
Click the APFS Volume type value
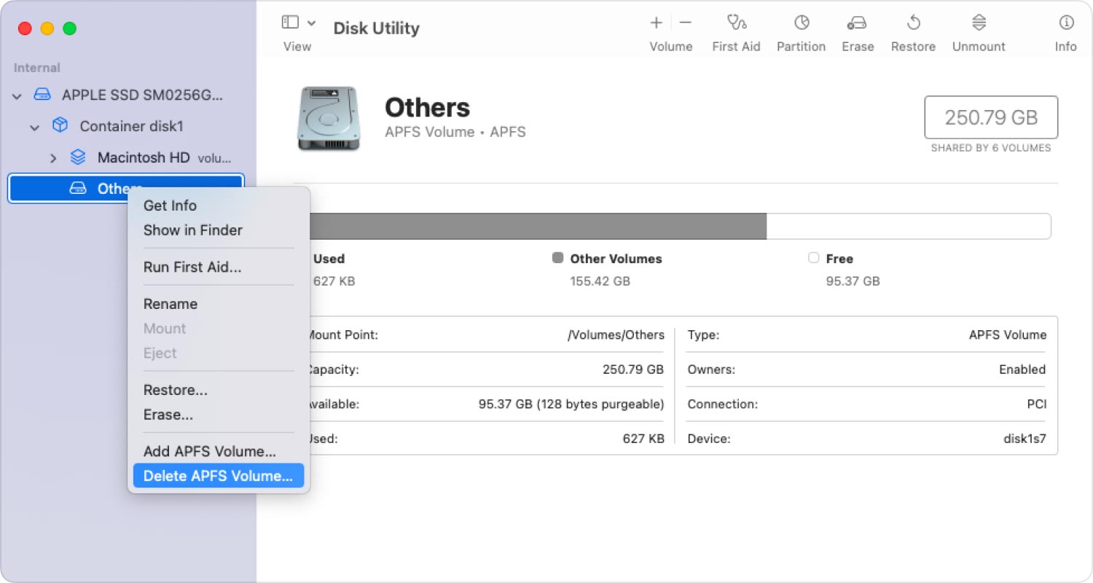click(1008, 335)
